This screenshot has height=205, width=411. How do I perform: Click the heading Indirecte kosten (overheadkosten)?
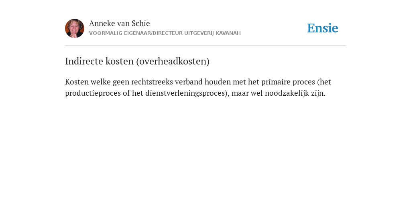137,61
